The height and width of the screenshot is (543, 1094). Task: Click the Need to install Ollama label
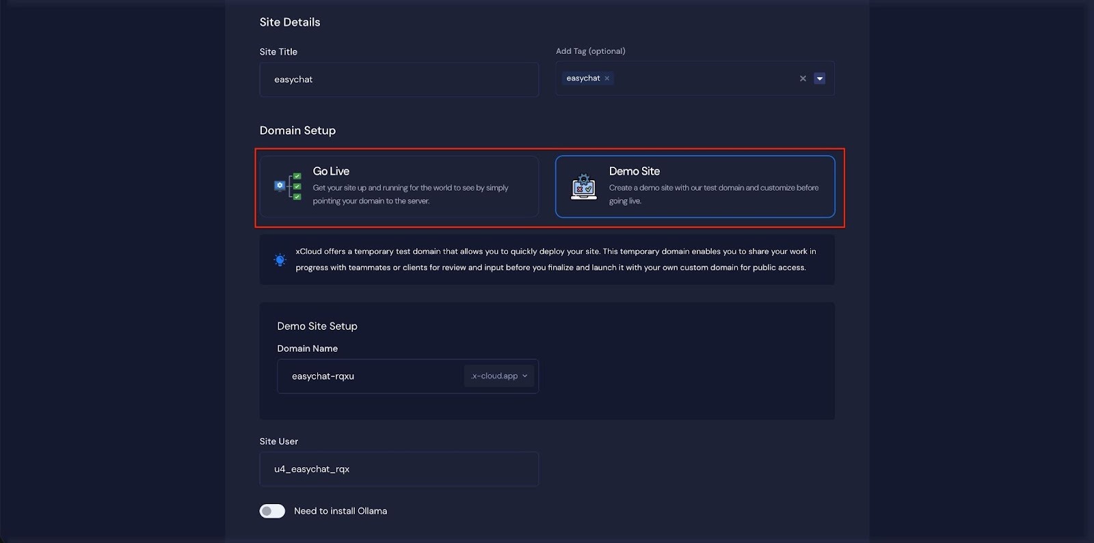click(x=340, y=511)
